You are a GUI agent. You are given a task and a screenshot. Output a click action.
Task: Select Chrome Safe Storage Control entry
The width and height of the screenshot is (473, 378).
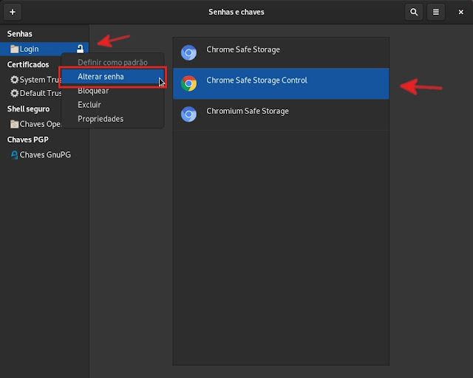click(x=281, y=83)
